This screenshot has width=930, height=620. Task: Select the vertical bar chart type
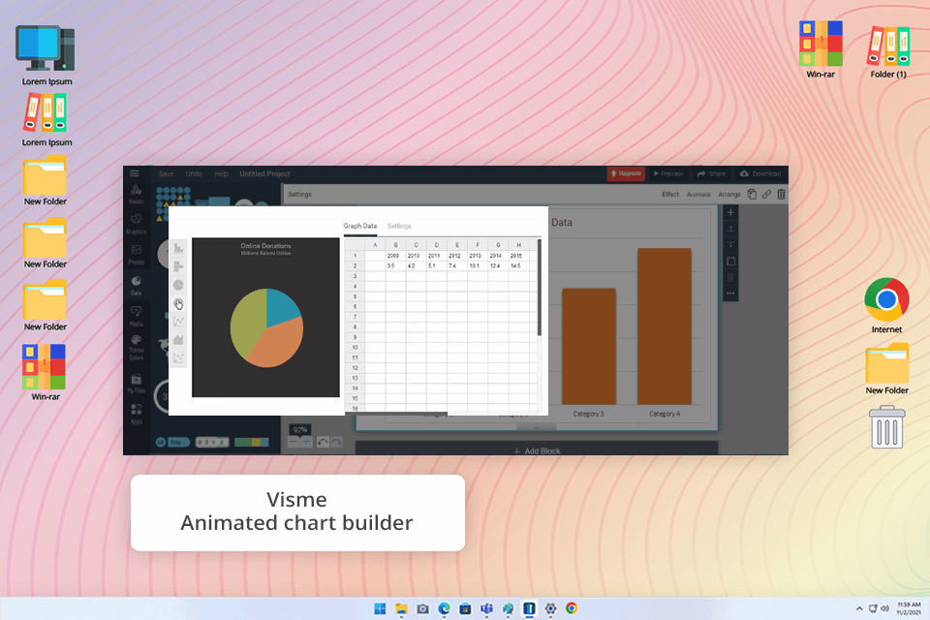click(x=178, y=249)
